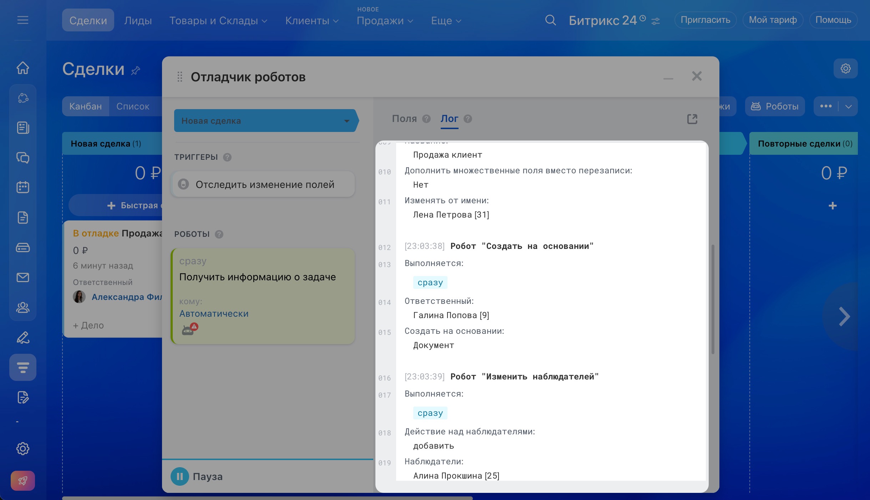Switch to the Список view tab
The height and width of the screenshot is (500, 870).
coord(133,106)
